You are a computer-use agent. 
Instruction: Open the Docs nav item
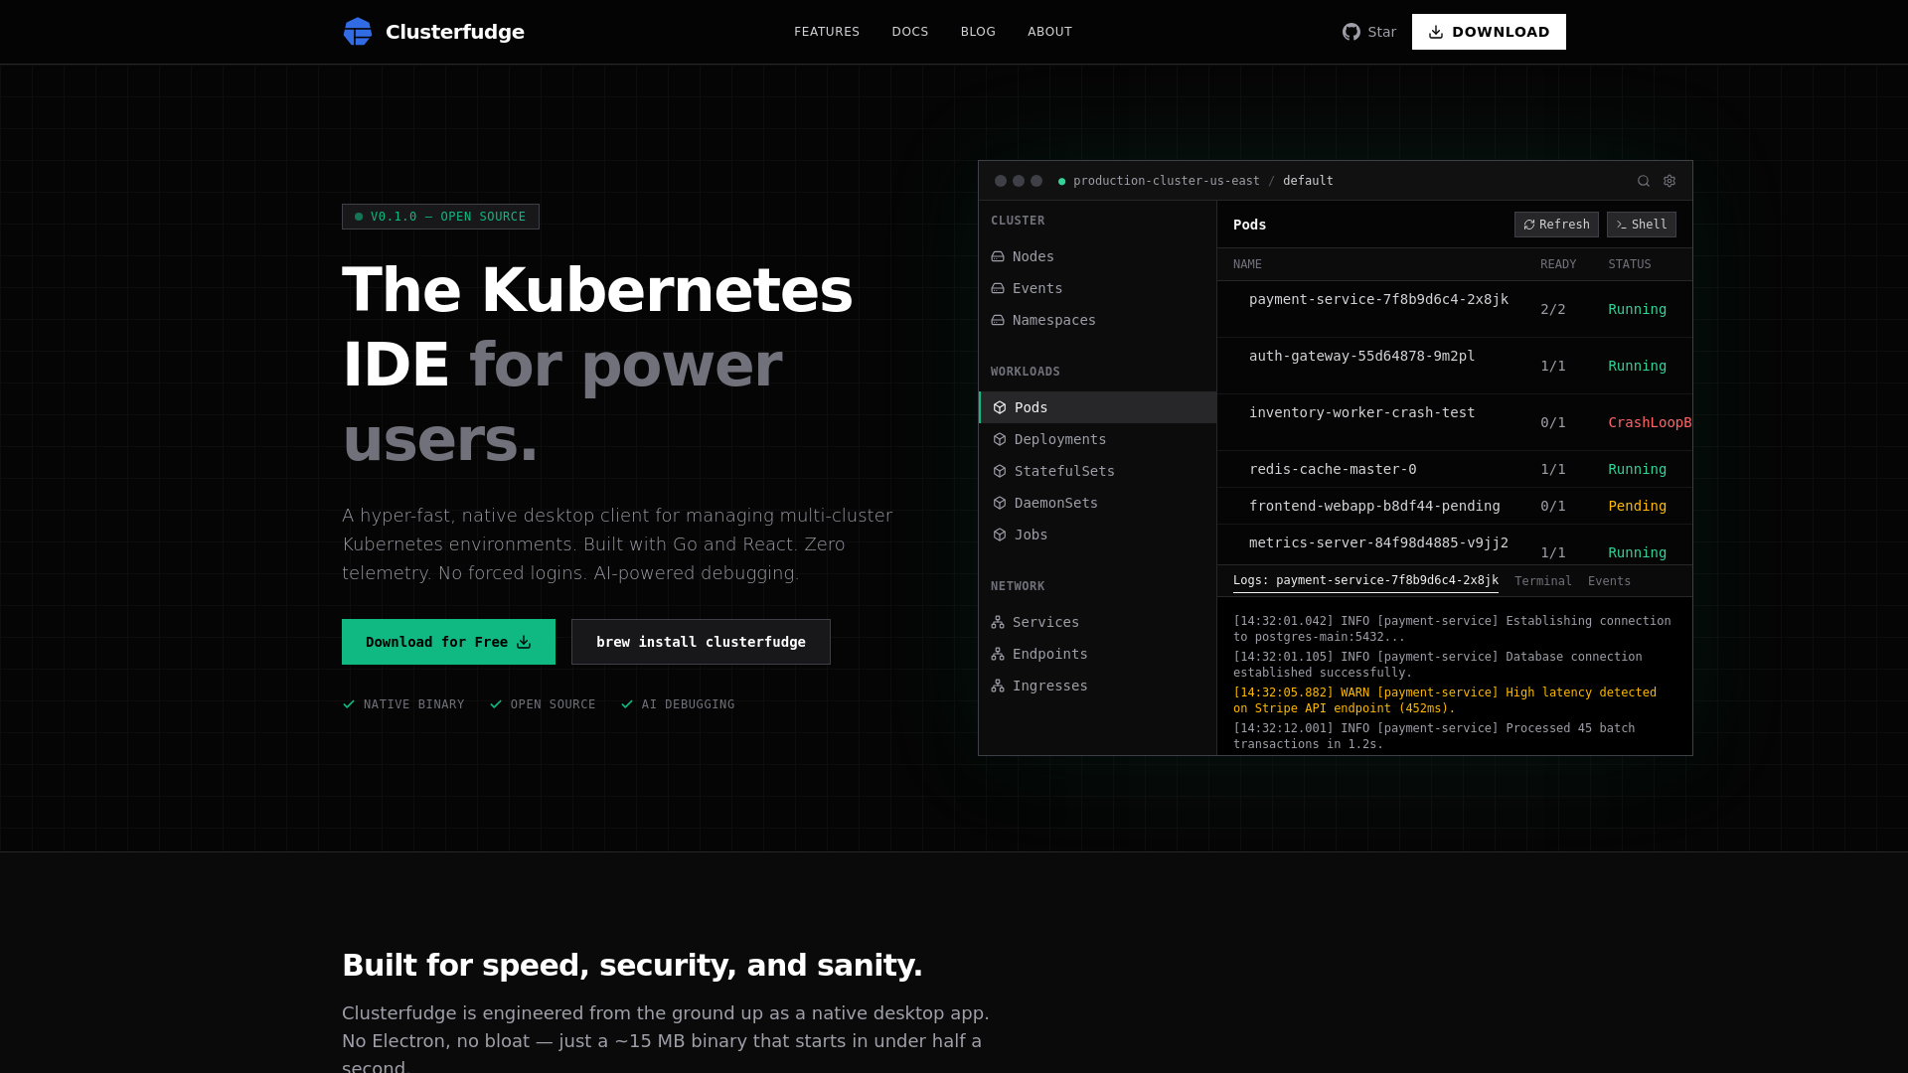point(910,32)
